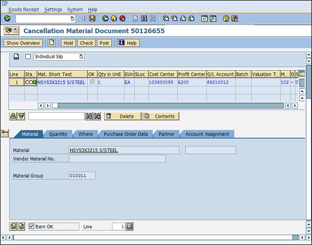312x245 pixels.
Task: Click the table configuration icon in grid corner
Action: pos(302,74)
